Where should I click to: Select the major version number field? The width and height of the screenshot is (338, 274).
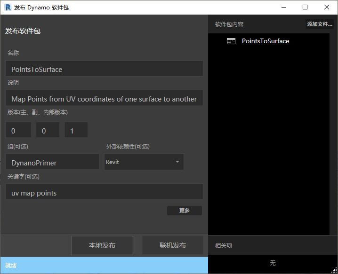[x=18, y=131]
